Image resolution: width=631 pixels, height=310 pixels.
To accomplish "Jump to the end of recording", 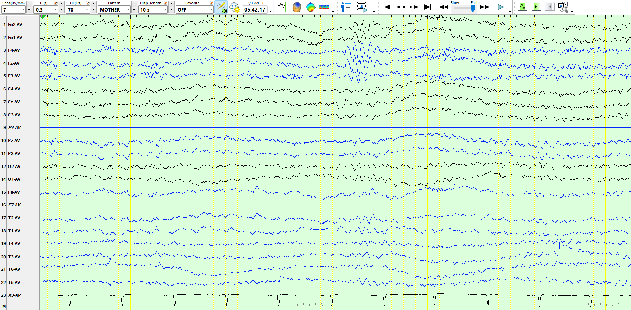I will [428, 7].
